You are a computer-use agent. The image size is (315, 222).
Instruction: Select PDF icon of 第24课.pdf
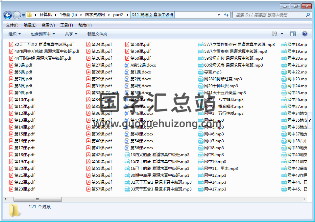pyautogui.click(x=88, y=45)
